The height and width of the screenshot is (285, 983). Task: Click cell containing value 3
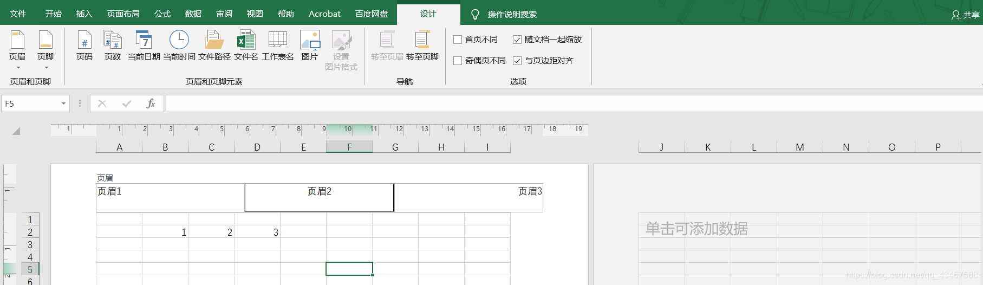tap(257, 232)
